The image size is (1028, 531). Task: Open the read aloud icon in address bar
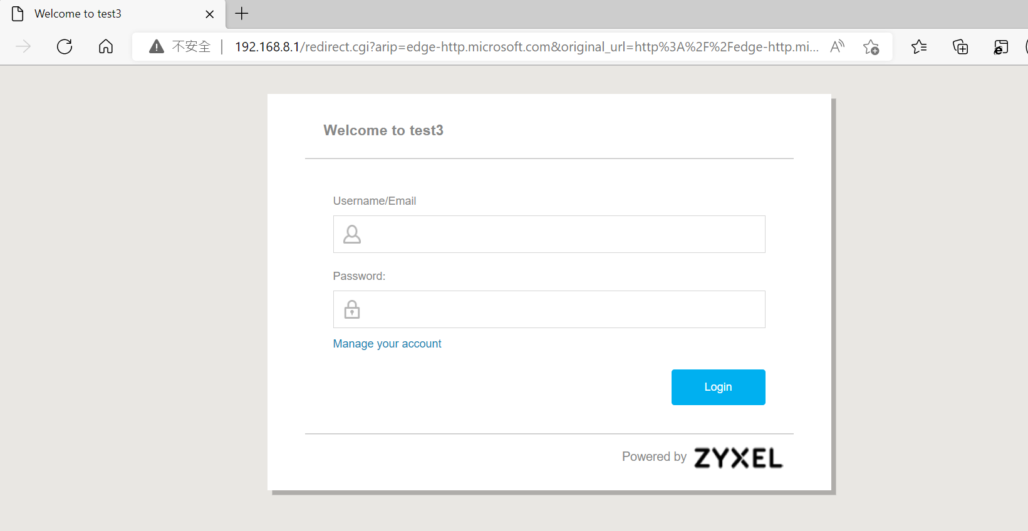coord(838,46)
